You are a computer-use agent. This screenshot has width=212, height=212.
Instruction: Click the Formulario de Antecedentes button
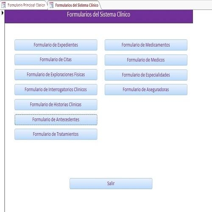click(56, 120)
